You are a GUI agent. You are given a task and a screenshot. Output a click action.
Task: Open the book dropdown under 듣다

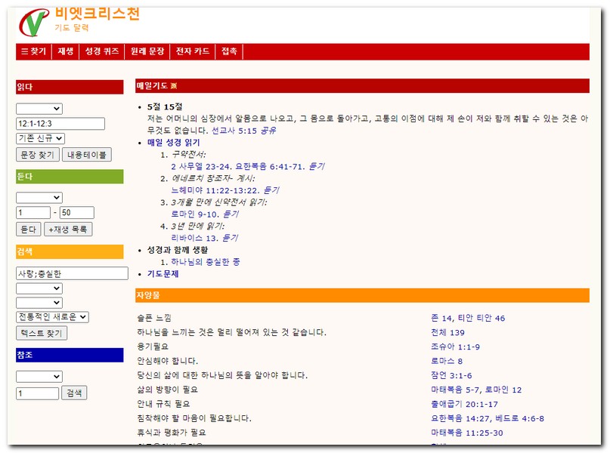click(39, 198)
